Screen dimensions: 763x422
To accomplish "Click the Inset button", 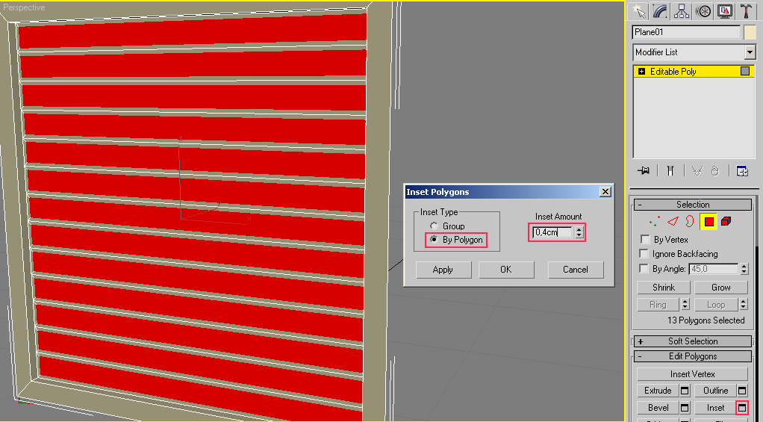I will [715, 407].
